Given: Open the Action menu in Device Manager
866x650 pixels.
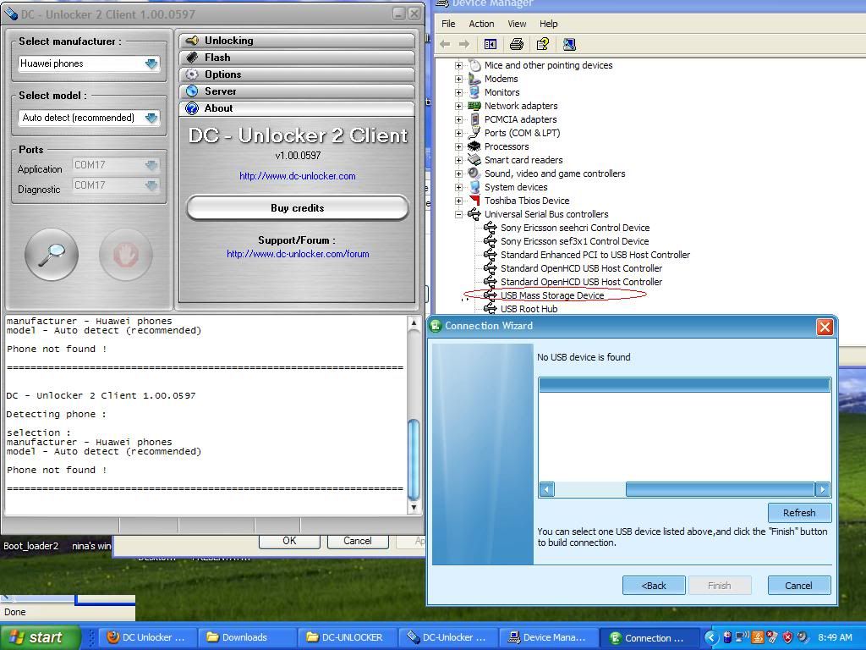Looking at the screenshot, I should (x=481, y=24).
